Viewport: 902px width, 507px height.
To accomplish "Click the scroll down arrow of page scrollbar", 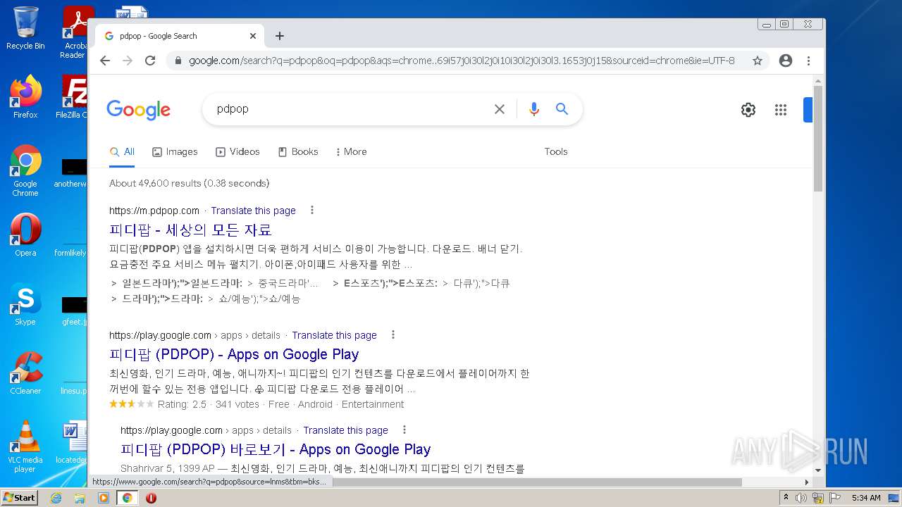I will click(x=817, y=470).
